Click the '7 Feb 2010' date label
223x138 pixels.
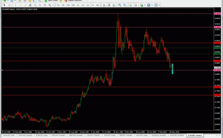tap(162, 132)
